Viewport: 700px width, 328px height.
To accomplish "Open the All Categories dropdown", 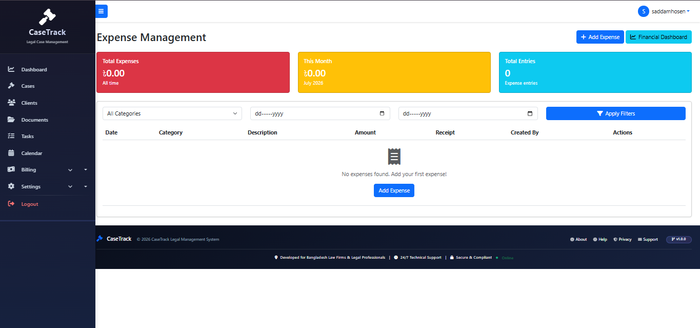I will coord(172,113).
